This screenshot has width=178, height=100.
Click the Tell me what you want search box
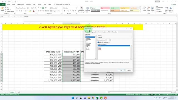pos(63,4)
